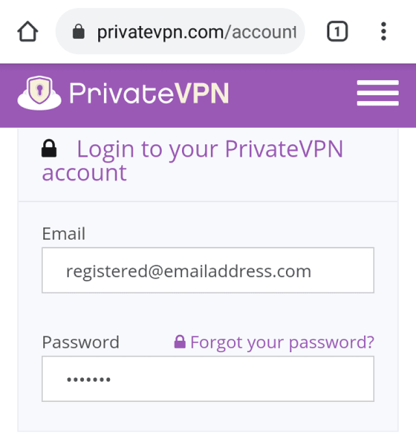Click the PrivateVPN shield cloud logo
This screenshot has width=416, height=441.
coord(40,93)
